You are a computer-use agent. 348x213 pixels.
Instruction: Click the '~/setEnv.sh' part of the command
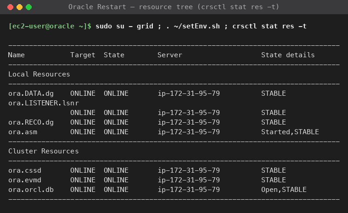point(197,26)
